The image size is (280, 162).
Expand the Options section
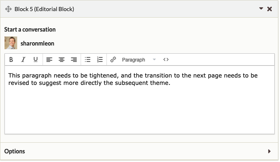pyautogui.click(x=269, y=151)
